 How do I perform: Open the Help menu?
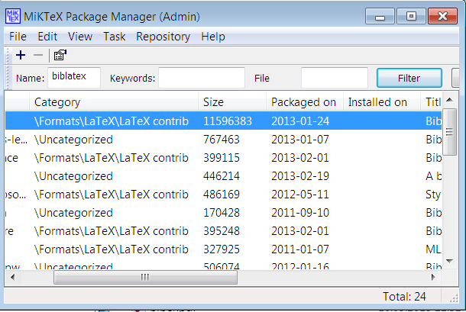(x=213, y=37)
